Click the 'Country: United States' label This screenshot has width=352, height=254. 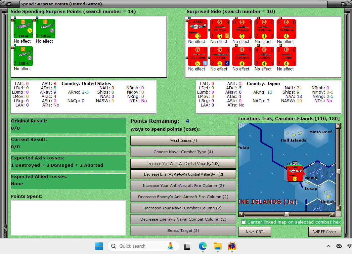pyautogui.click(x=86, y=83)
